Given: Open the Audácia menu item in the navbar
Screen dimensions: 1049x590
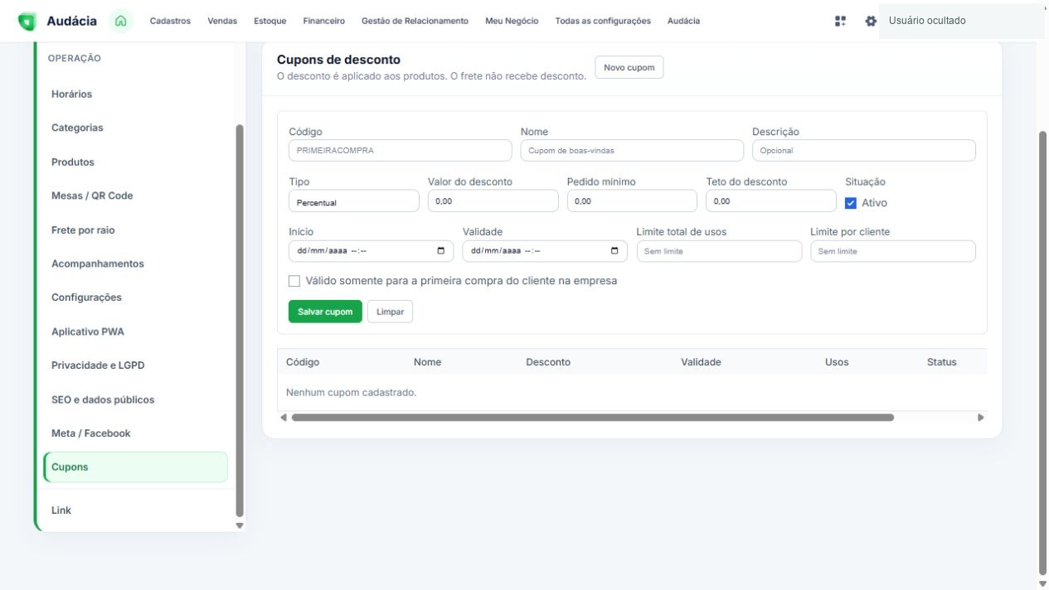Looking at the screenshot, I should 683,21.
